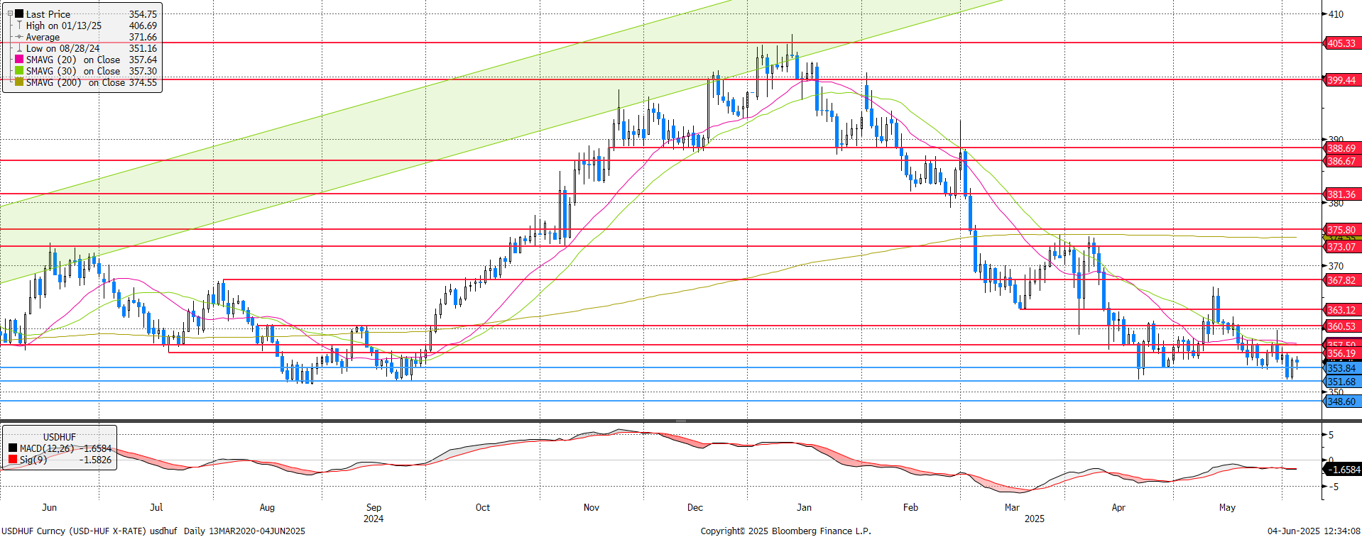Select the 399.44 resistance level tag
Viewport: 1362px width, 537px height.
1341,80
